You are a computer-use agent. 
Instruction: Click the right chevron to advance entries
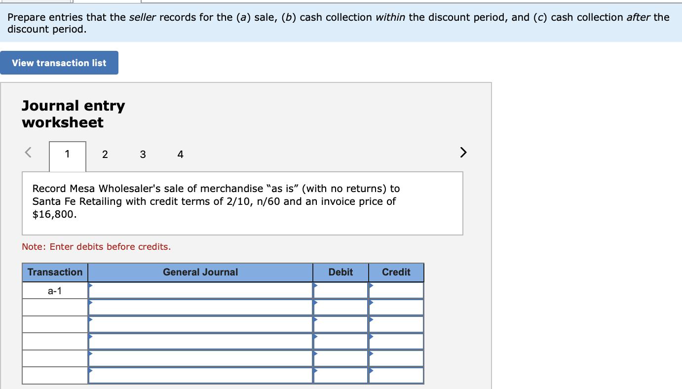[x=462, y=153]
